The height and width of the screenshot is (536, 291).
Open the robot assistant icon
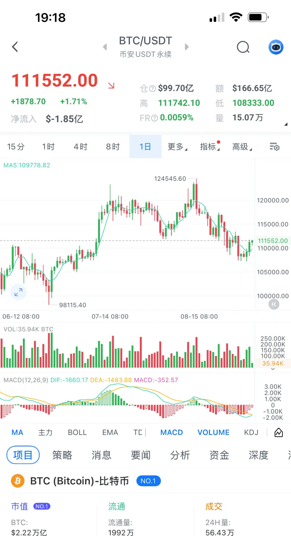pos(276,47)
